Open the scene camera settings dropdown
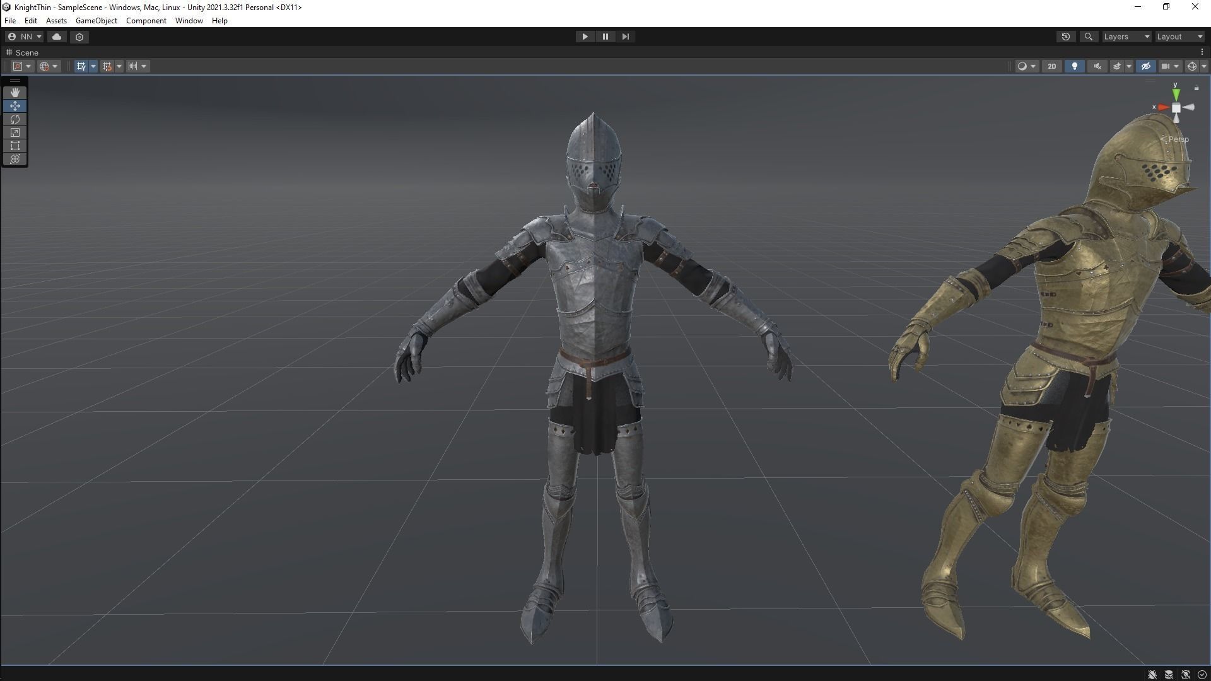The width and height of the screenshot is (1211, 681). [x=1170, y=66]
